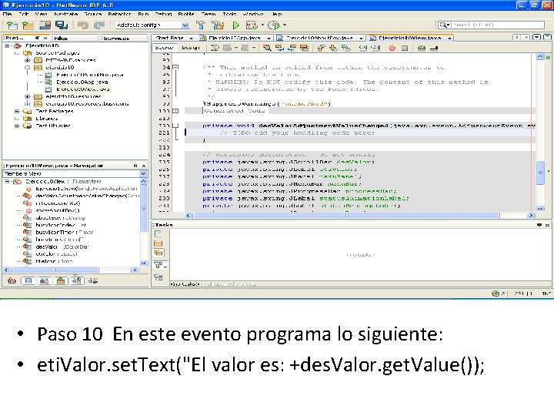
Task: Open the File menu
Action: (x=8, y=14)
